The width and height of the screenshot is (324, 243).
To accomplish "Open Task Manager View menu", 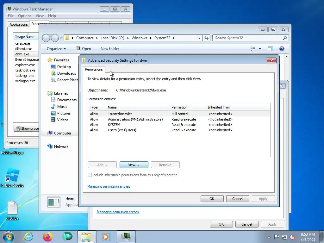I will point(40,16).
